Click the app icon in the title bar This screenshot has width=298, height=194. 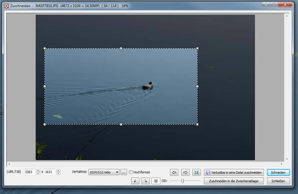(x=6, y=6)
